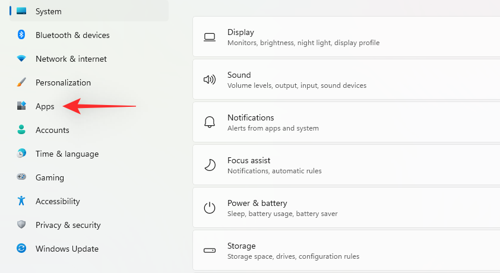The image size is (500, 273).
Task: Click the Time & language clock icon
Action: point(21,154)
